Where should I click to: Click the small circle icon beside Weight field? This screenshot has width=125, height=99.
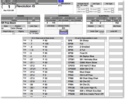coord(13,34)
